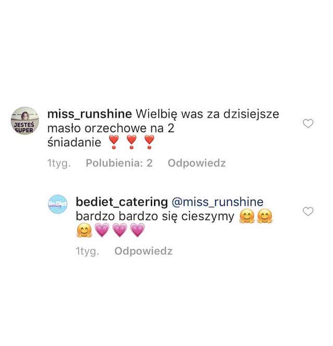Select the 1tyg. timestamp under bediet_catering reply
Image resolution: width=333 pixels, height=346 pixels.
[x=87, y=251]
